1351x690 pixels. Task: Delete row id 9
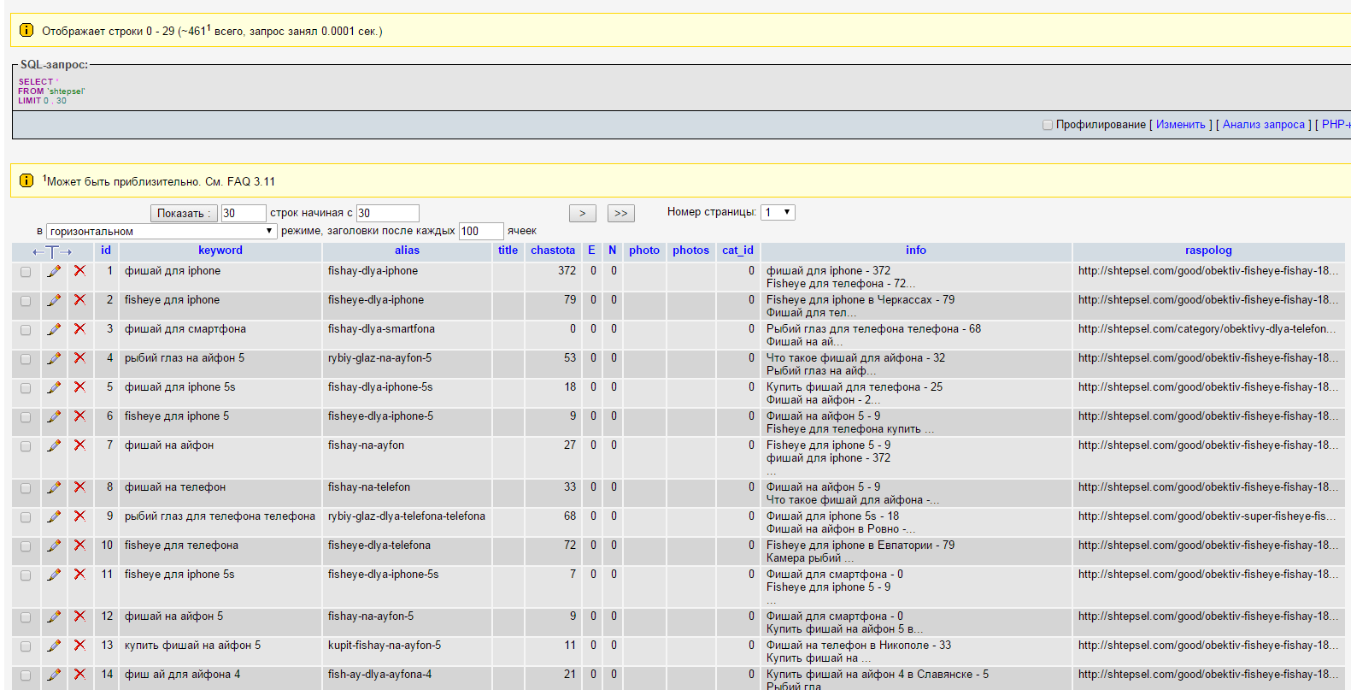[x=79, y=516]
